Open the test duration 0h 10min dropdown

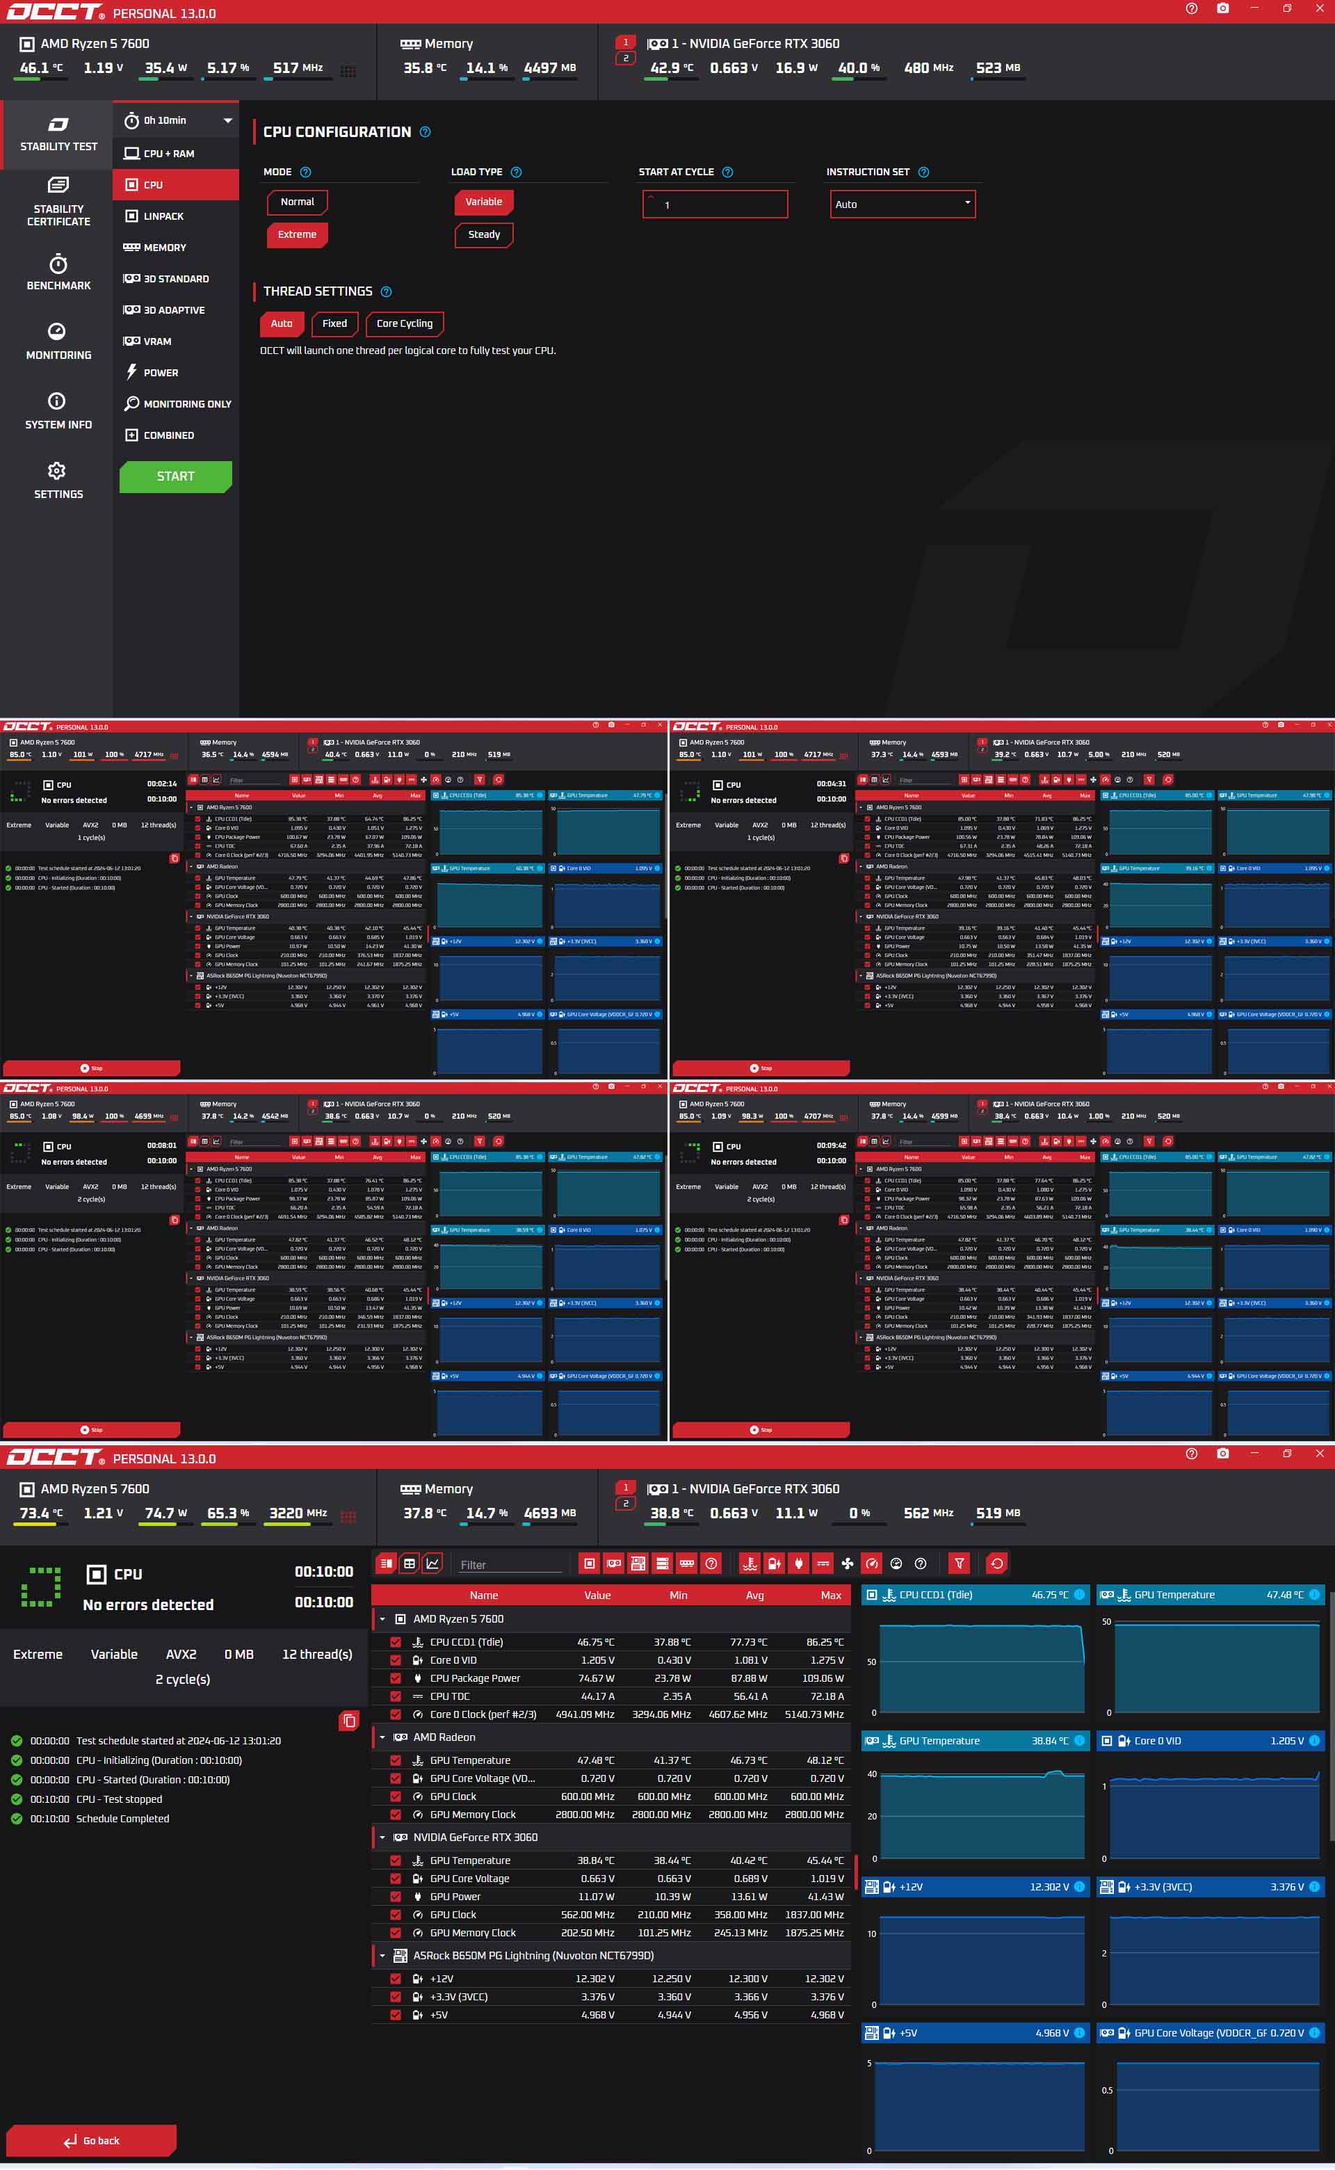[176, 120]
